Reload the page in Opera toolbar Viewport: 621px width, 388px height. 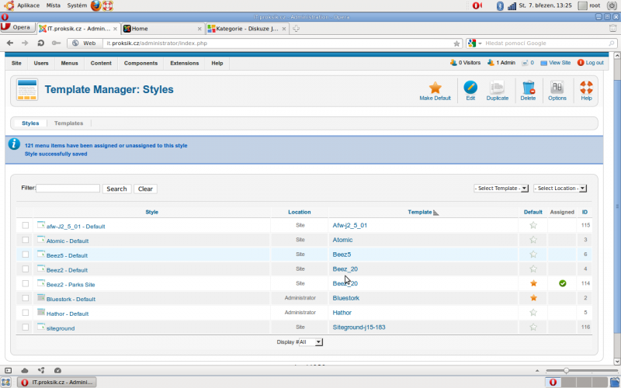(x=40, y=43)
